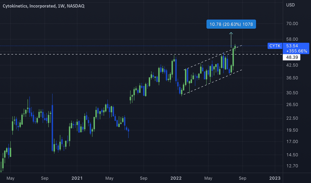Click the 19.50 price axis label
Viewport: 311px width, 183px height.
(x=292, y=130)
